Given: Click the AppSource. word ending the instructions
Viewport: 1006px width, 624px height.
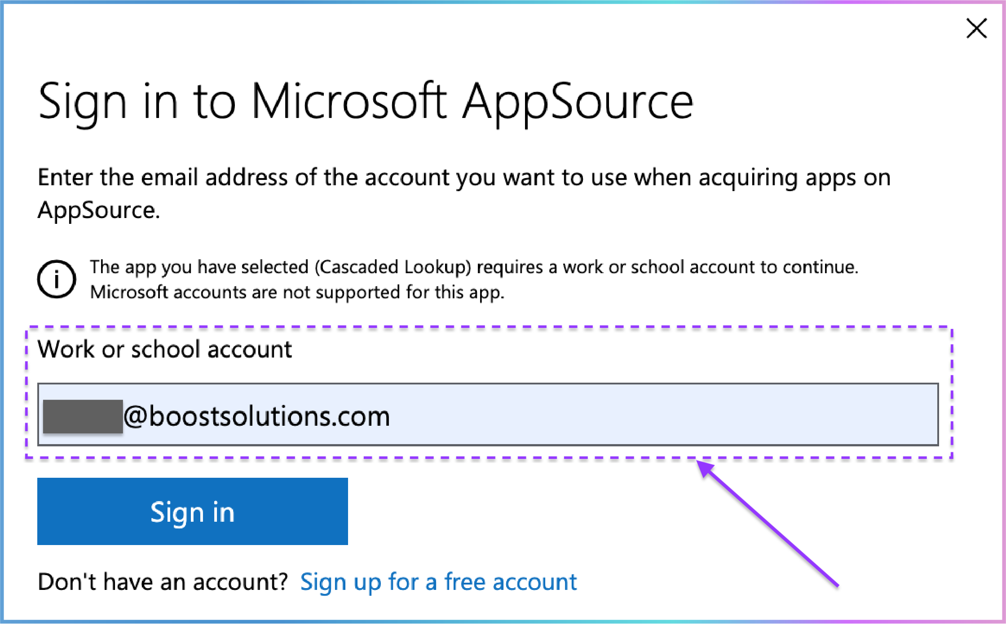Looking at the screenshot, I should pos(99,210).
